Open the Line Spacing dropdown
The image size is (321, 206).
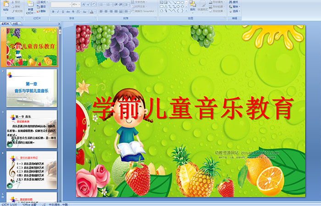(x=127, y=5)
